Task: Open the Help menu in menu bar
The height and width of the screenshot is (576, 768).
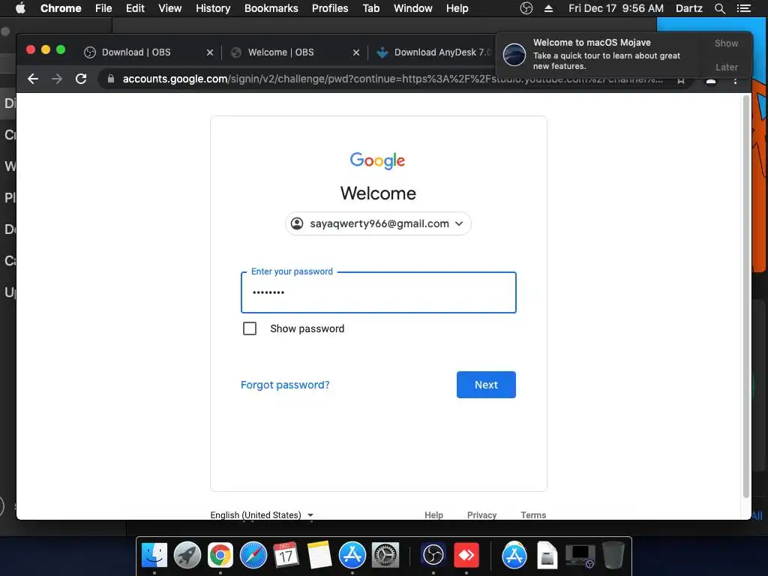Action: (457, 8)
